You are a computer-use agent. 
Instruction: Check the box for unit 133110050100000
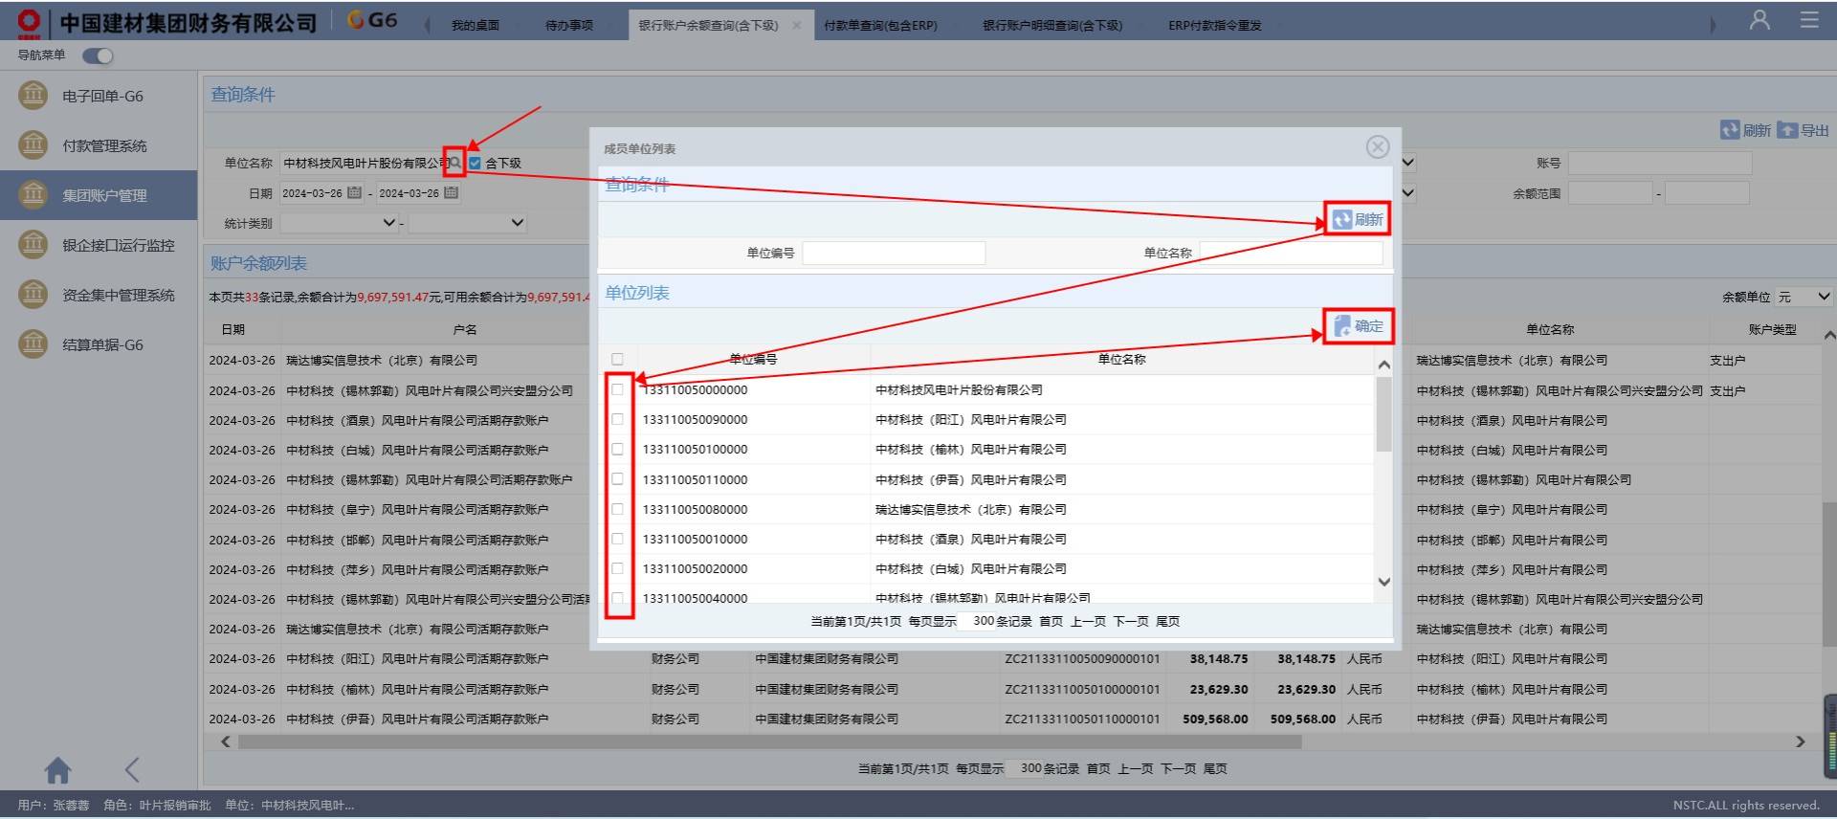click(x=617, y=449)
